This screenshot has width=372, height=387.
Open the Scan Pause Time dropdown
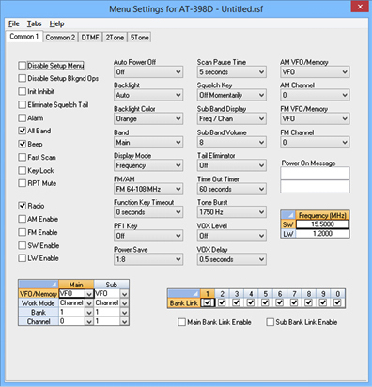232,72
